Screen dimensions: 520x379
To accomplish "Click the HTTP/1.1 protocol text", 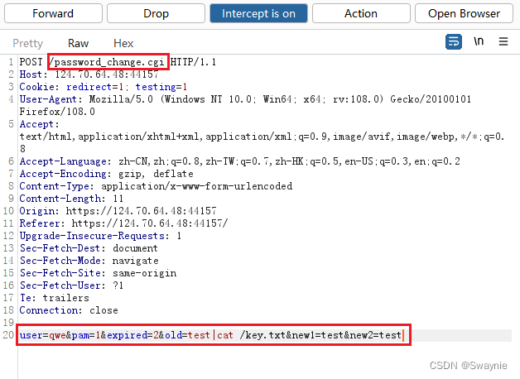I will point(193,62).
